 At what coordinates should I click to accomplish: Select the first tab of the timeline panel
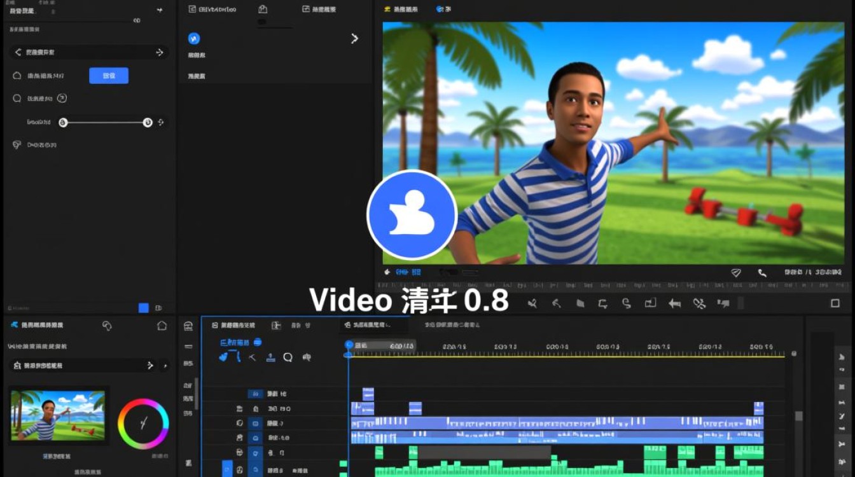tap(233, 325)
